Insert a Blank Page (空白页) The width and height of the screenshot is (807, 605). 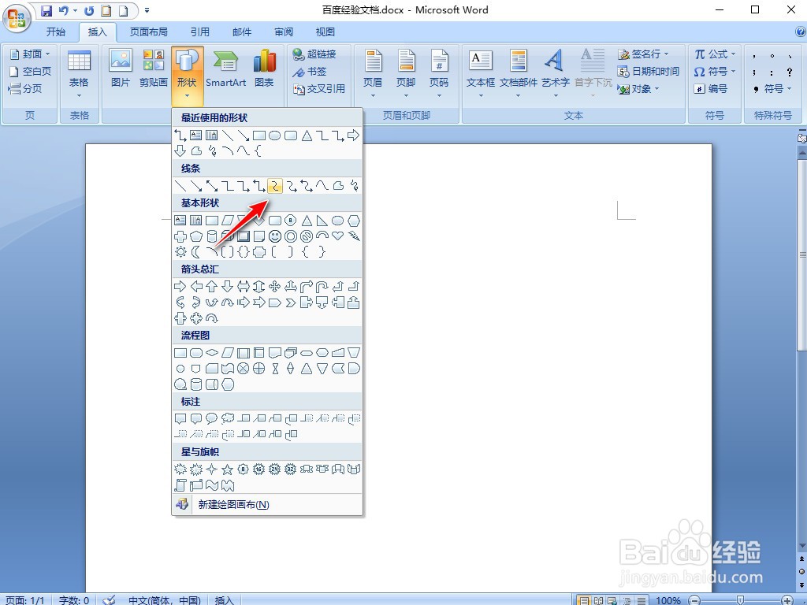coord(31,72)
